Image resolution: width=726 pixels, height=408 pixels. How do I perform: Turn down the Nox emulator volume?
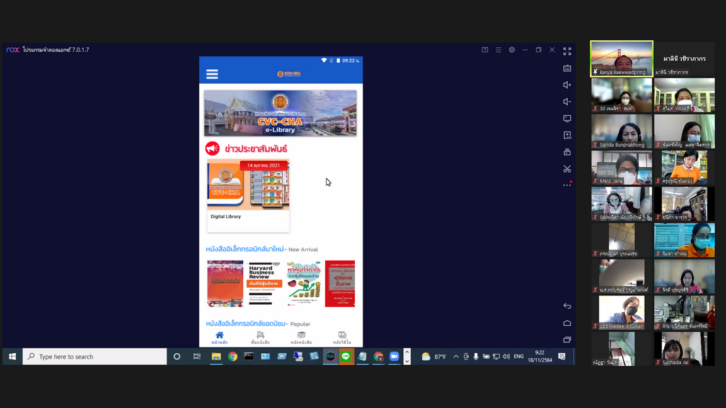click(567, 102)
